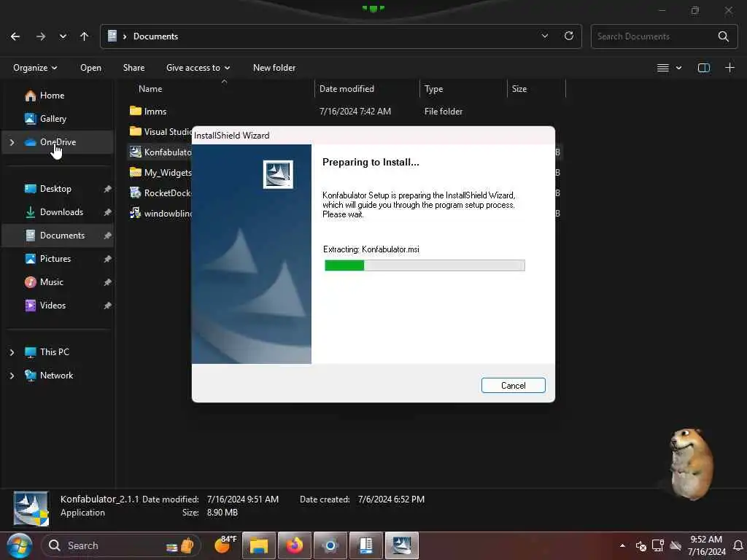
Task: Unpin Music using its pin icon
Action: [107, 282]
